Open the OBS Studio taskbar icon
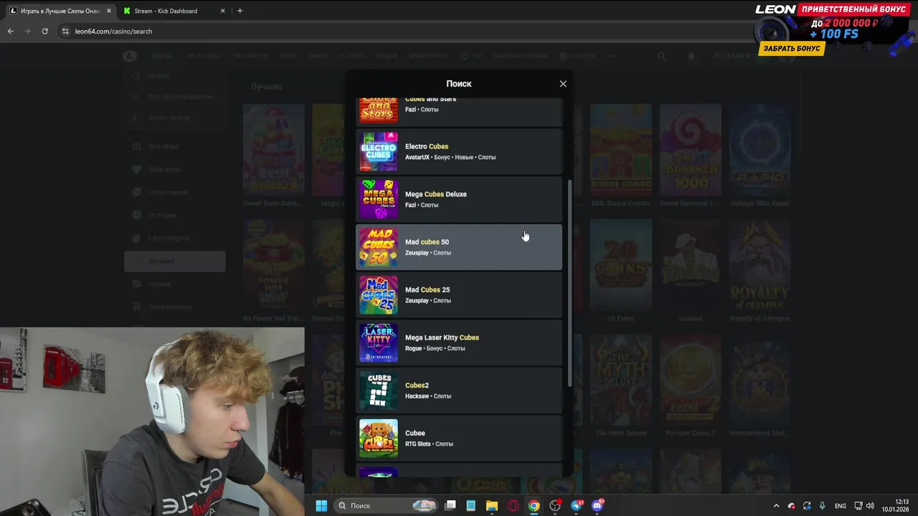 click(x=555, y=506)
